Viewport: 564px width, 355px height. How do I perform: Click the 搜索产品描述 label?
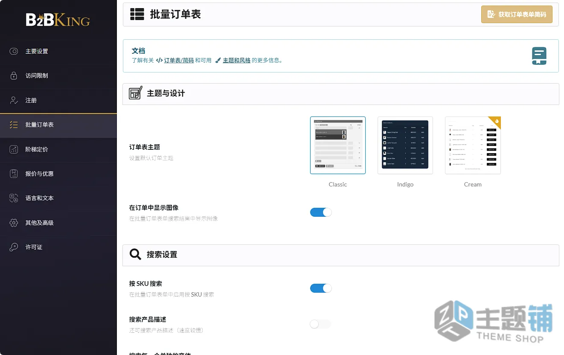[148, 320]
